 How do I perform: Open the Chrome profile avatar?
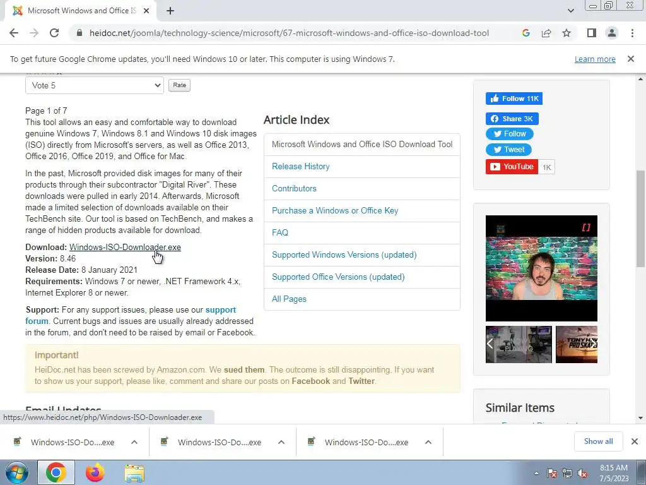click(612, 33)
